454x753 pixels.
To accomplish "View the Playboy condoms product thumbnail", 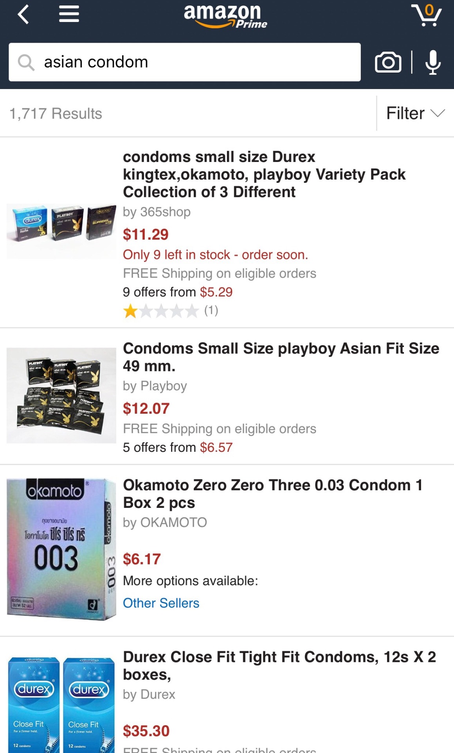I will 61,395.
